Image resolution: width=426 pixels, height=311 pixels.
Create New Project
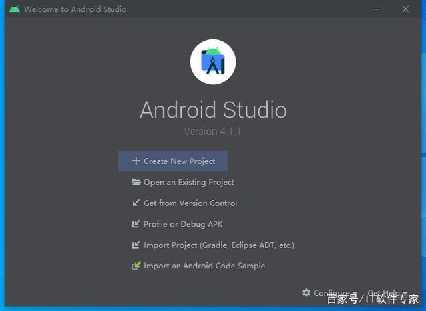(x=173, y=161)
